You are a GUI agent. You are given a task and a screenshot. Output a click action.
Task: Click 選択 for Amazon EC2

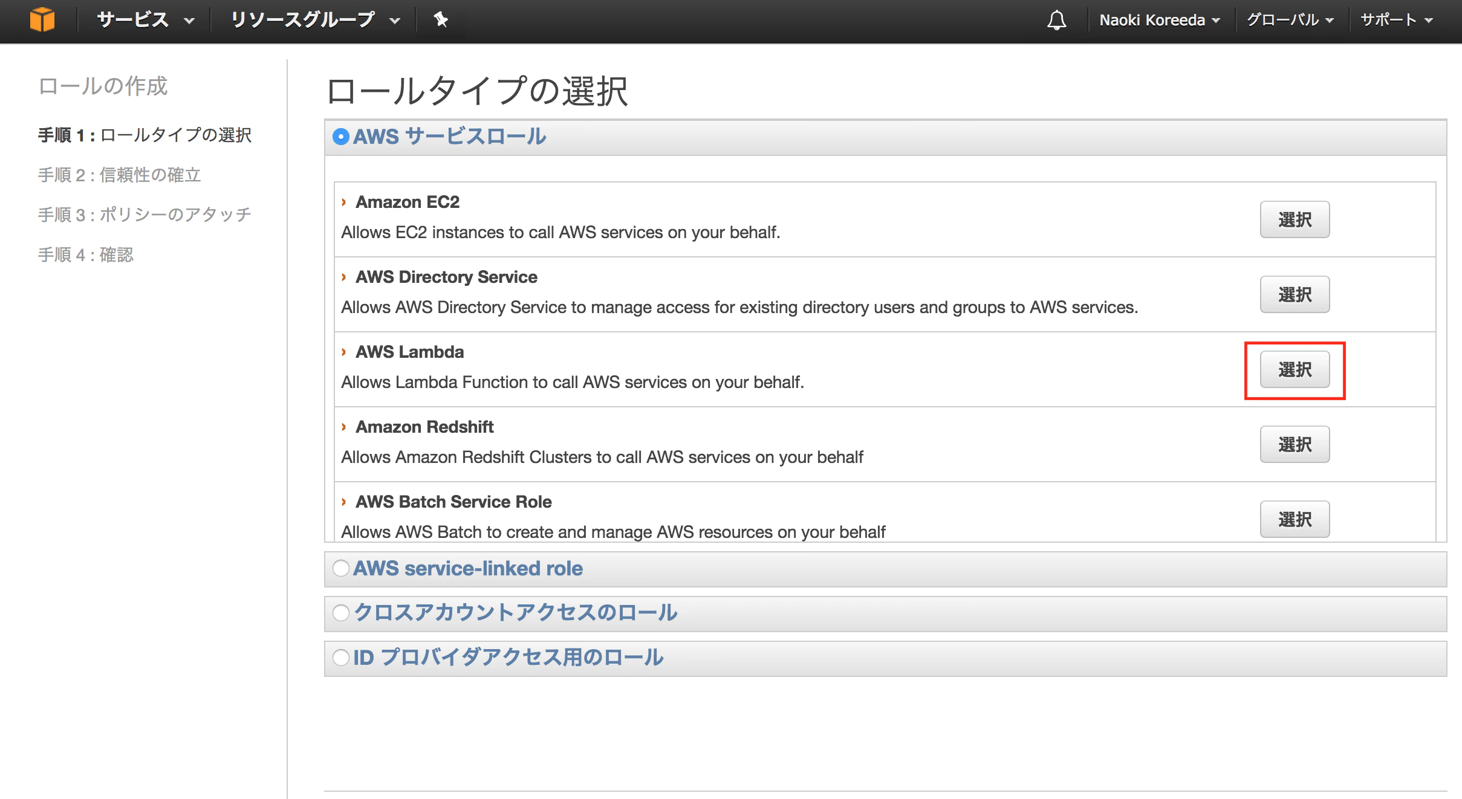pos(1295,219)
